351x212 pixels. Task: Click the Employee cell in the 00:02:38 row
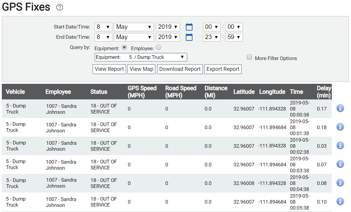click(x=61, y=146)
